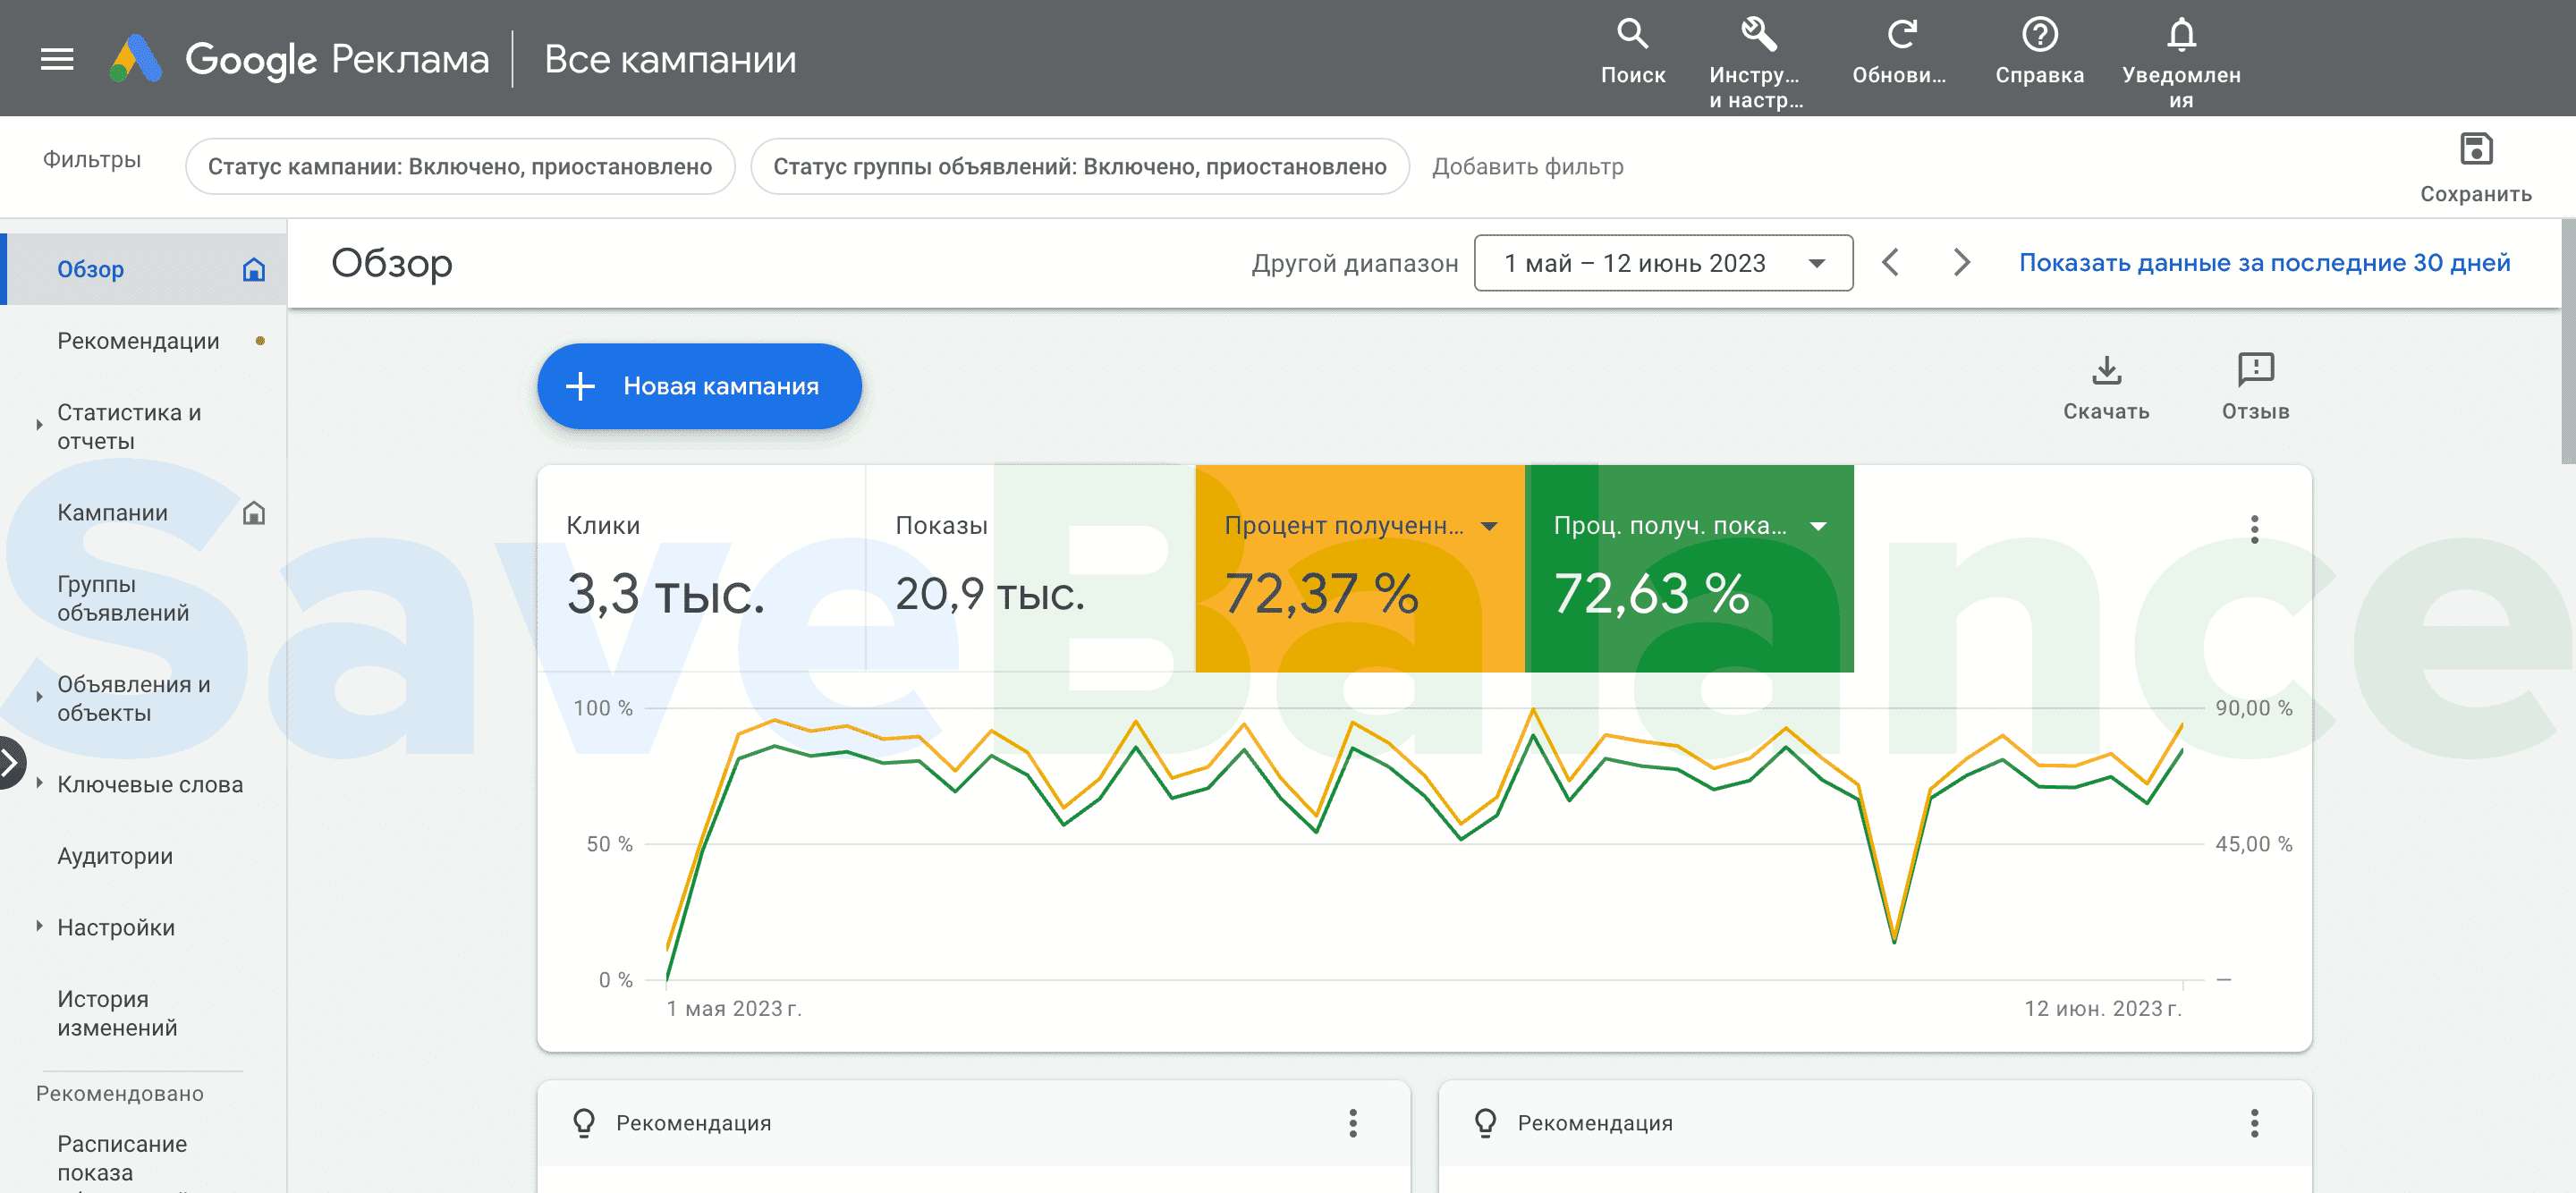Click home icon next to Кампании
This screenshot has height=1193, width=2576.
tap(254, 513)
